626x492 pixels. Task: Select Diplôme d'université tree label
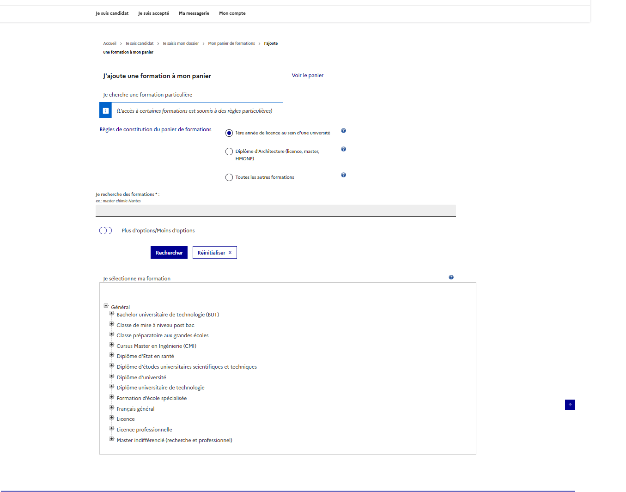pyautogui.click(x=141, y=377)
